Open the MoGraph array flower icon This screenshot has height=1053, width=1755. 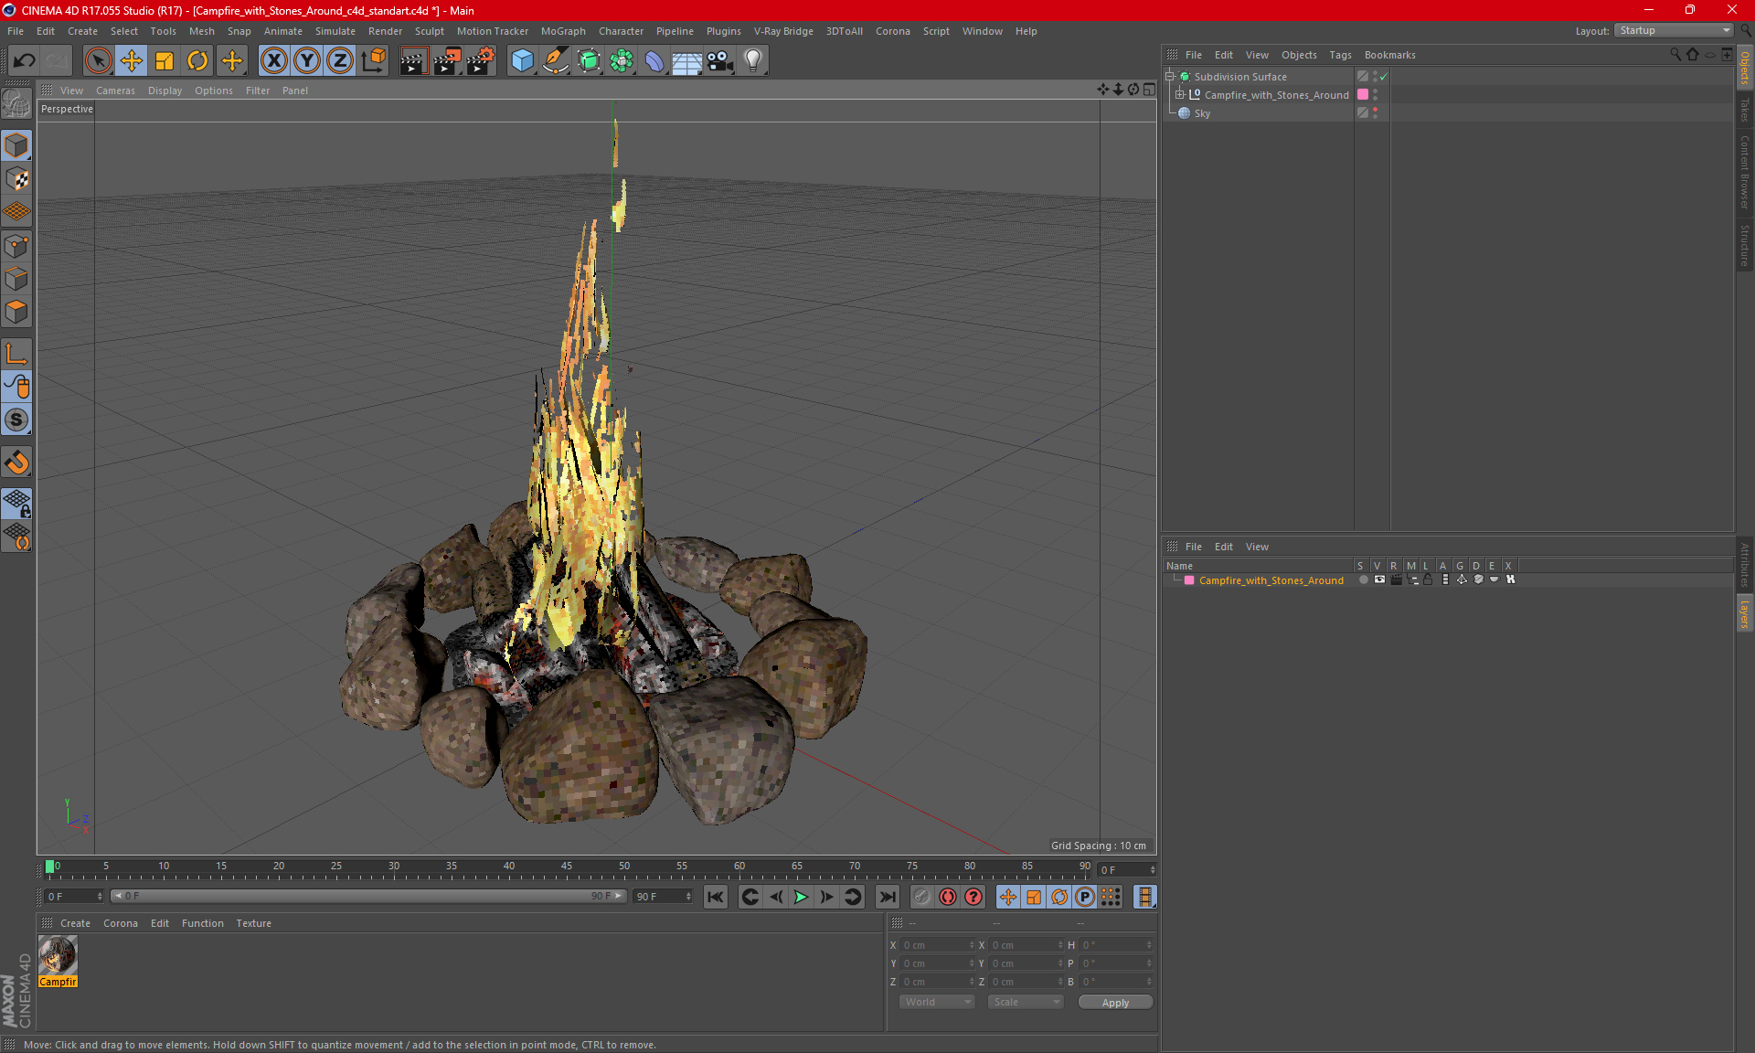(622, 60)
